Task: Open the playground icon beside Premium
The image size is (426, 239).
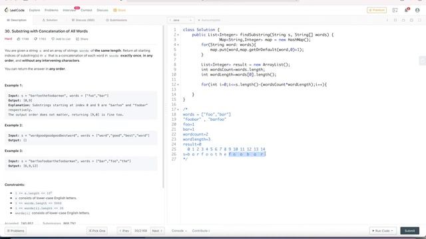Action: [395, 10]
